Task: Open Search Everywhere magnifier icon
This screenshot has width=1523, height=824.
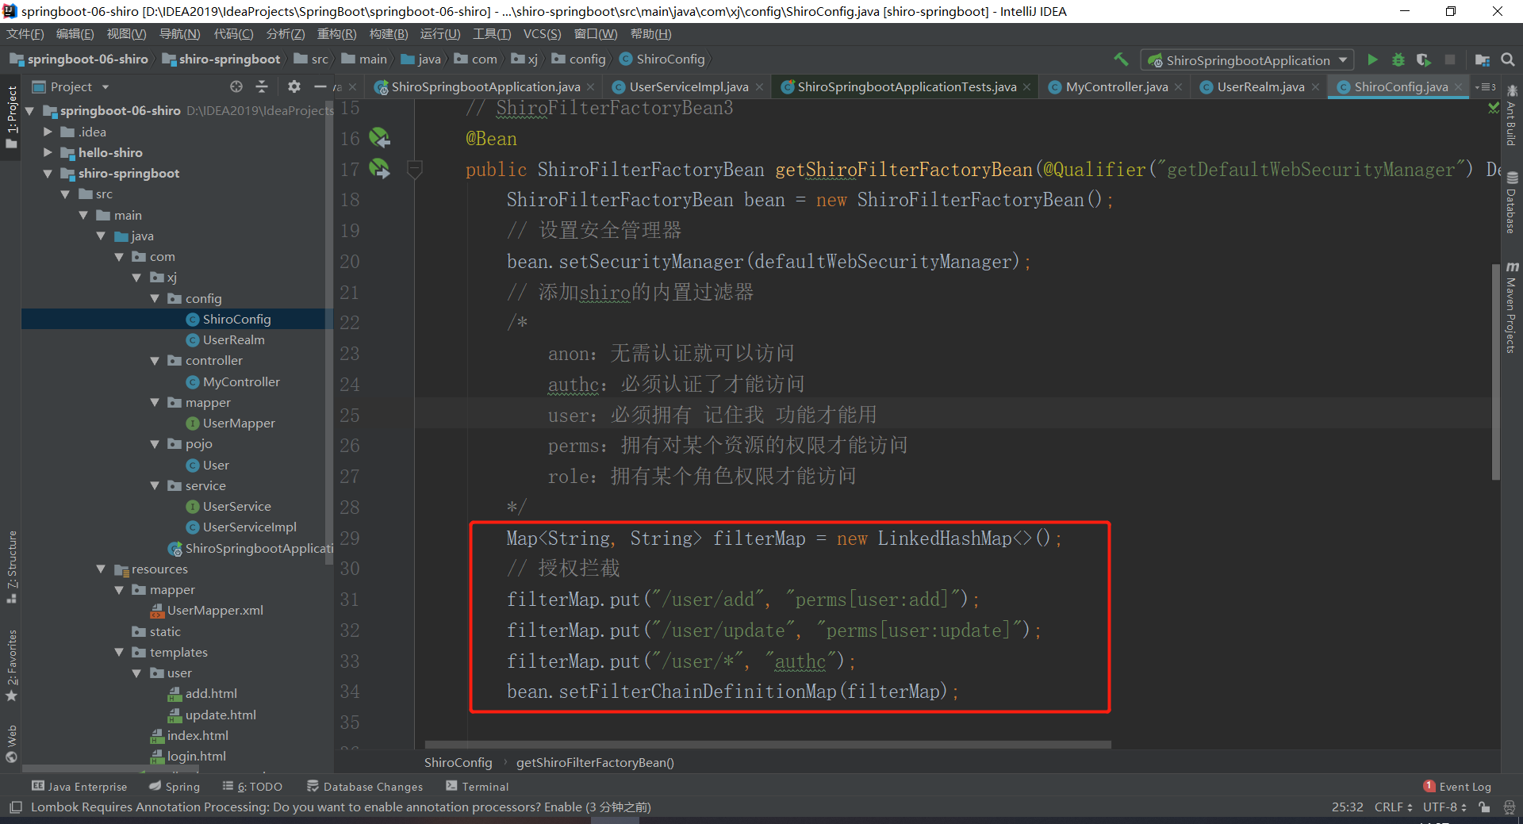Action: 1508,59
